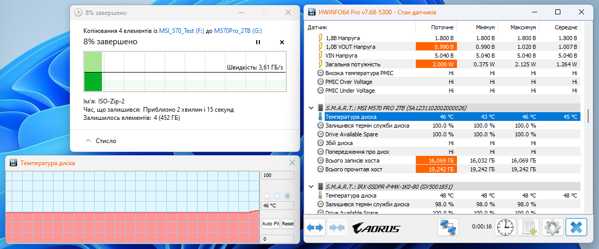The image size is (599, 249).
Task: Click icon beside PMIC Under Voltage
Action: (x=320, y=91)
